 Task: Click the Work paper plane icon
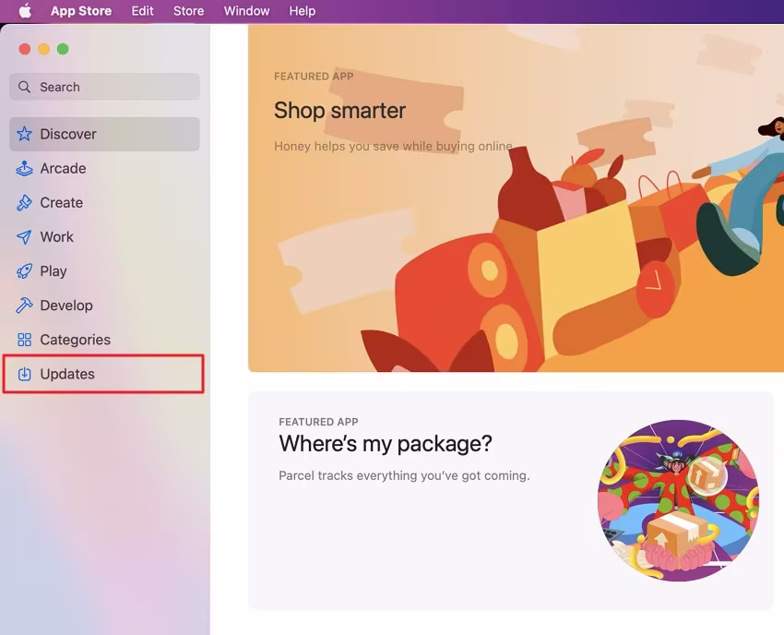[x=24, y=236]
